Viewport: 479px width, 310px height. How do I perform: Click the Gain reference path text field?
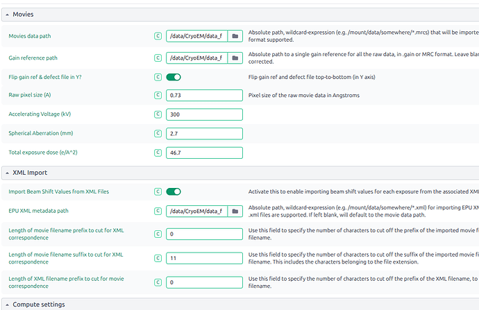point(197,58)
